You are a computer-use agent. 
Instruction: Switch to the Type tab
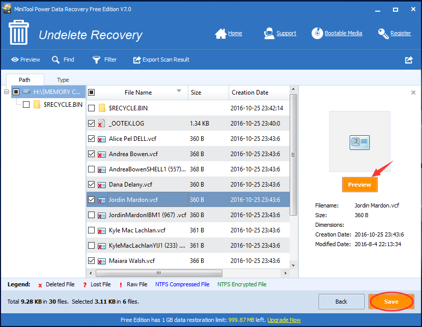coord(63,80)
